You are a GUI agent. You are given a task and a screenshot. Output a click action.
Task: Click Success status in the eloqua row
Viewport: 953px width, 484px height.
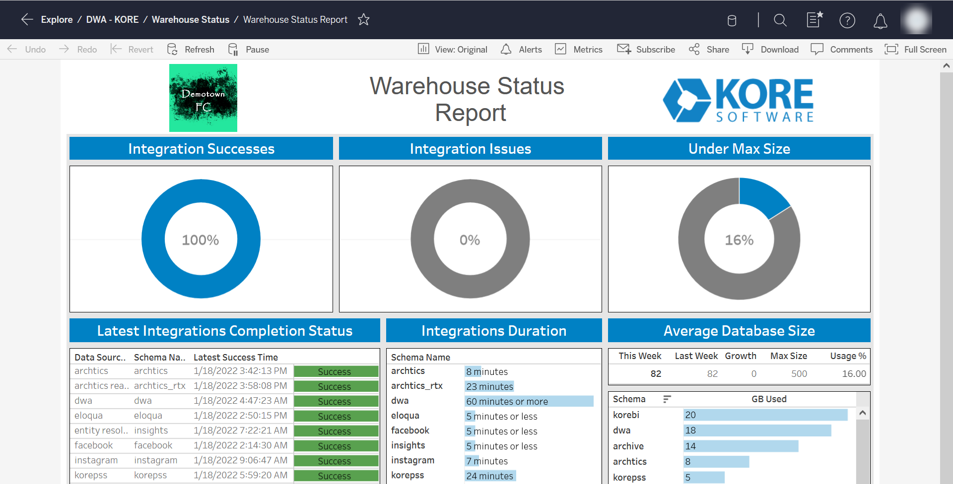[336, 416]
